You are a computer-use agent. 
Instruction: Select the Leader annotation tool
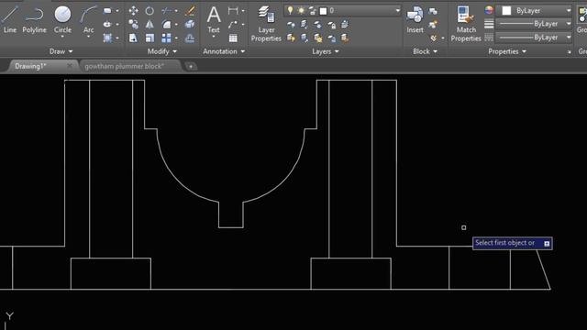click(233, 25)
